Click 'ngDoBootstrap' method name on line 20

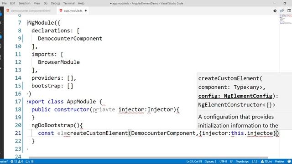(52, 125)
